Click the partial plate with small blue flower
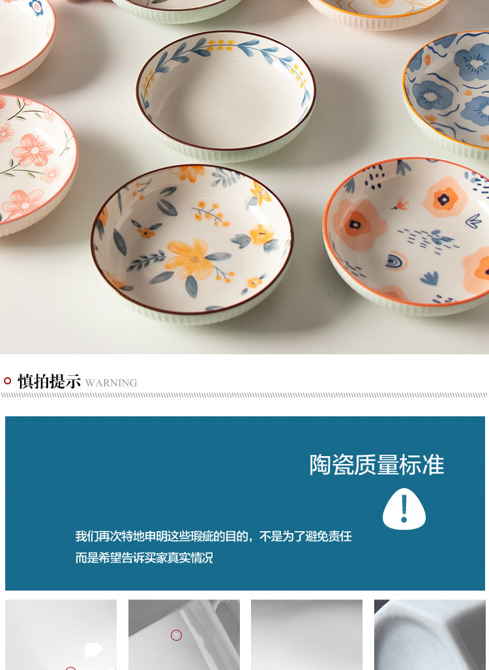489x670 pixels. tap(25, 40)
